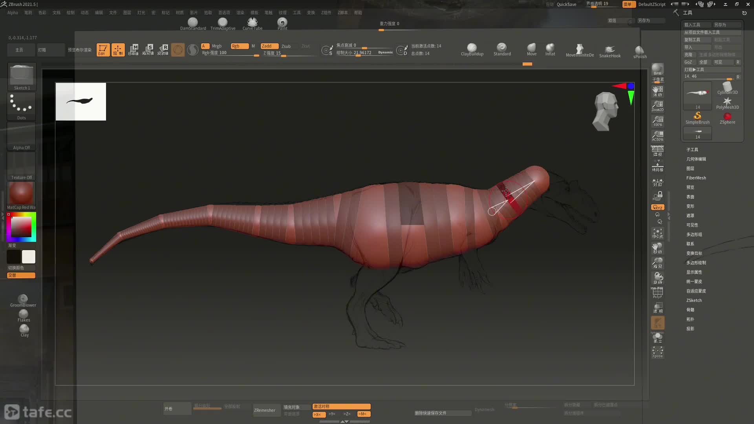This screenshot has height=424, width=754.
Task: Set canvas to 100% actual size
Action: click(657, 121)
